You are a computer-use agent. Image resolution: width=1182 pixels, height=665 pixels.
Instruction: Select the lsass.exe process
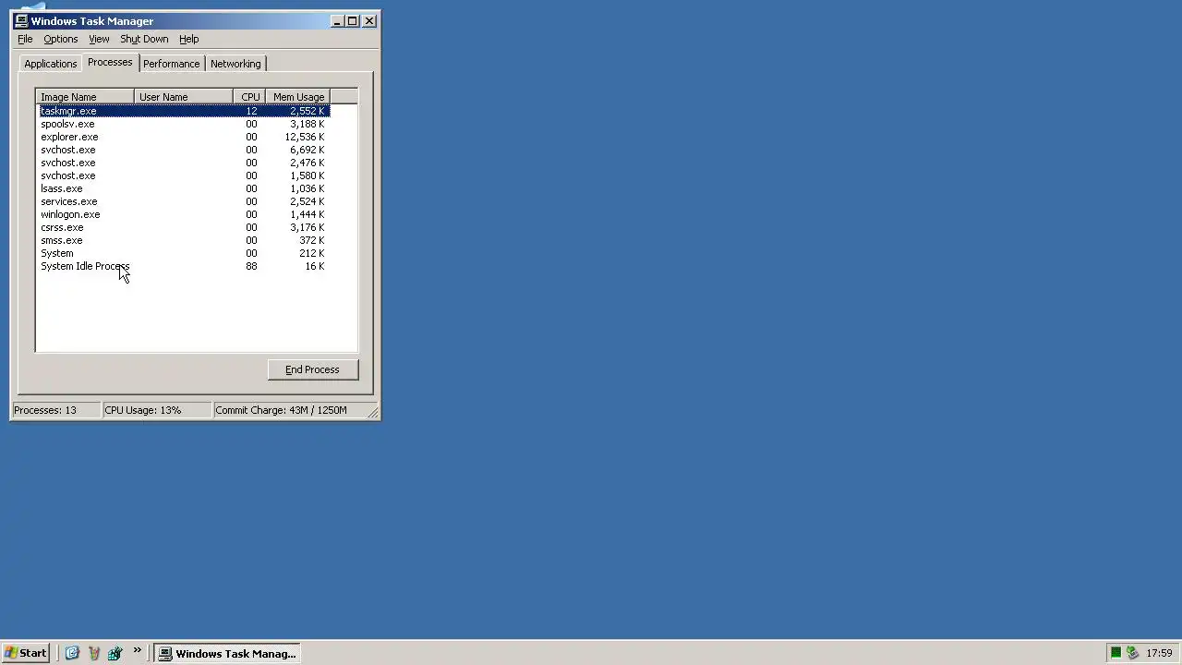184,188
